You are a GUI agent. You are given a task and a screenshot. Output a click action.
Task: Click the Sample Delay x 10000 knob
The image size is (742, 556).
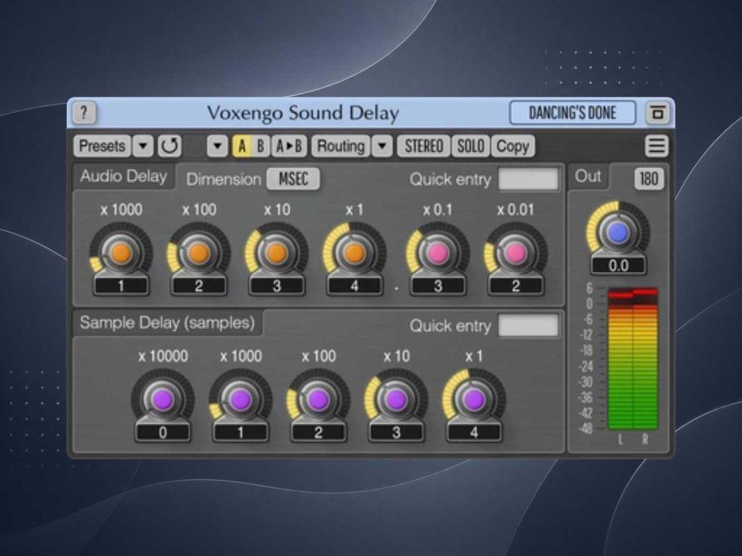(163, 400)
